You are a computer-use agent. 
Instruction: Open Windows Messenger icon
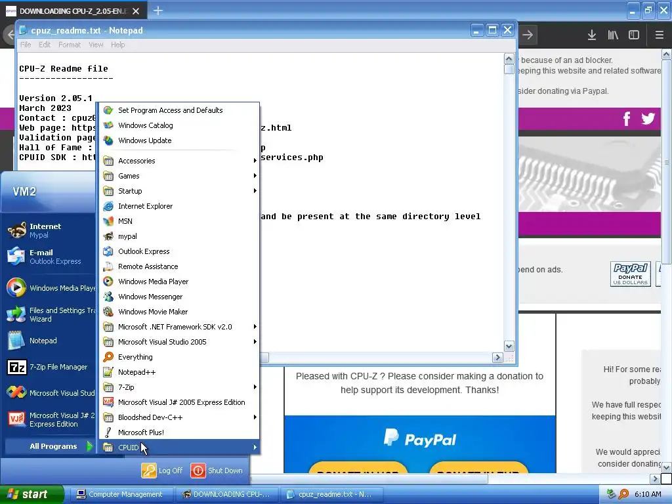coord(108,297)
